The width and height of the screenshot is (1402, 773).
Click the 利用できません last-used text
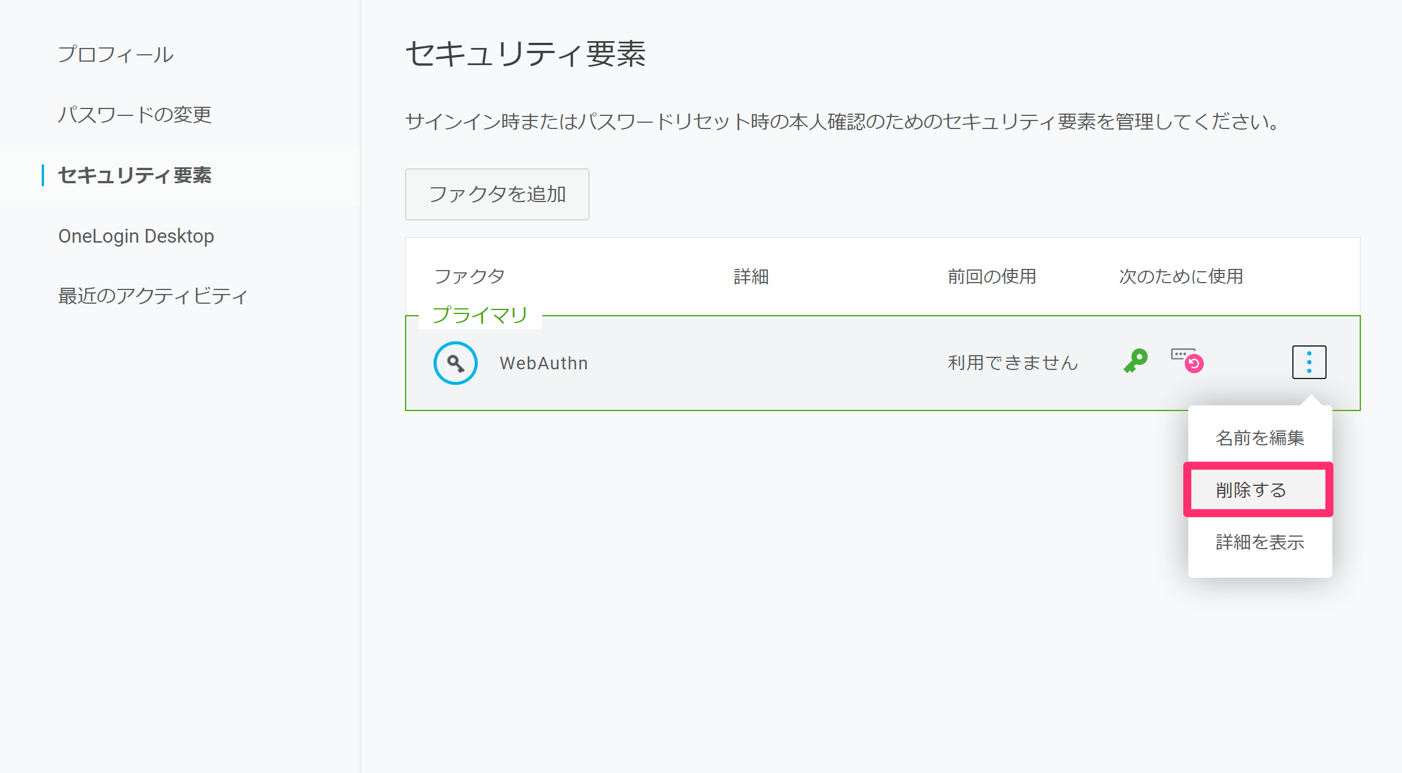1013,363
